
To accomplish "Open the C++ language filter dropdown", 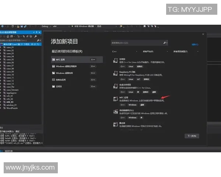I will (x=124, y=52).
